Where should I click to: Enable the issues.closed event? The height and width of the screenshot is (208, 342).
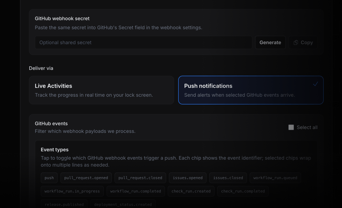coord(228,178)
